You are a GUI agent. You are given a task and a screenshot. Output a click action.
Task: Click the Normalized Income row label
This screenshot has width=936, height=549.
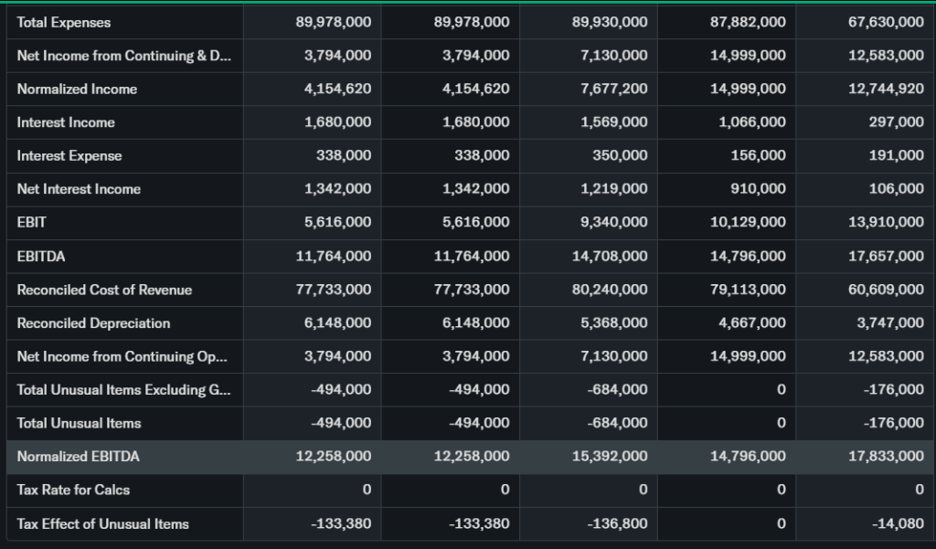77,89
